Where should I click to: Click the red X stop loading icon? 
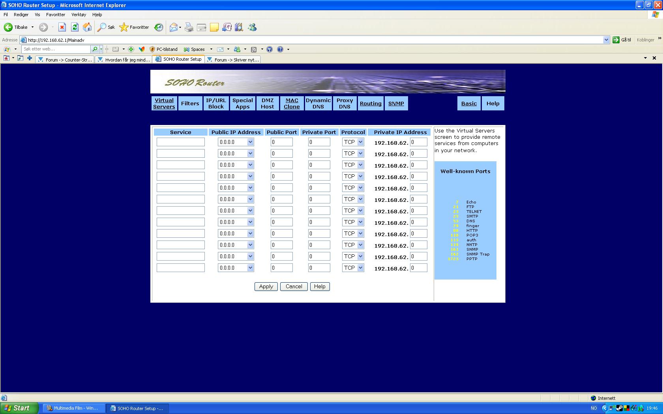(x=62, y=27)
